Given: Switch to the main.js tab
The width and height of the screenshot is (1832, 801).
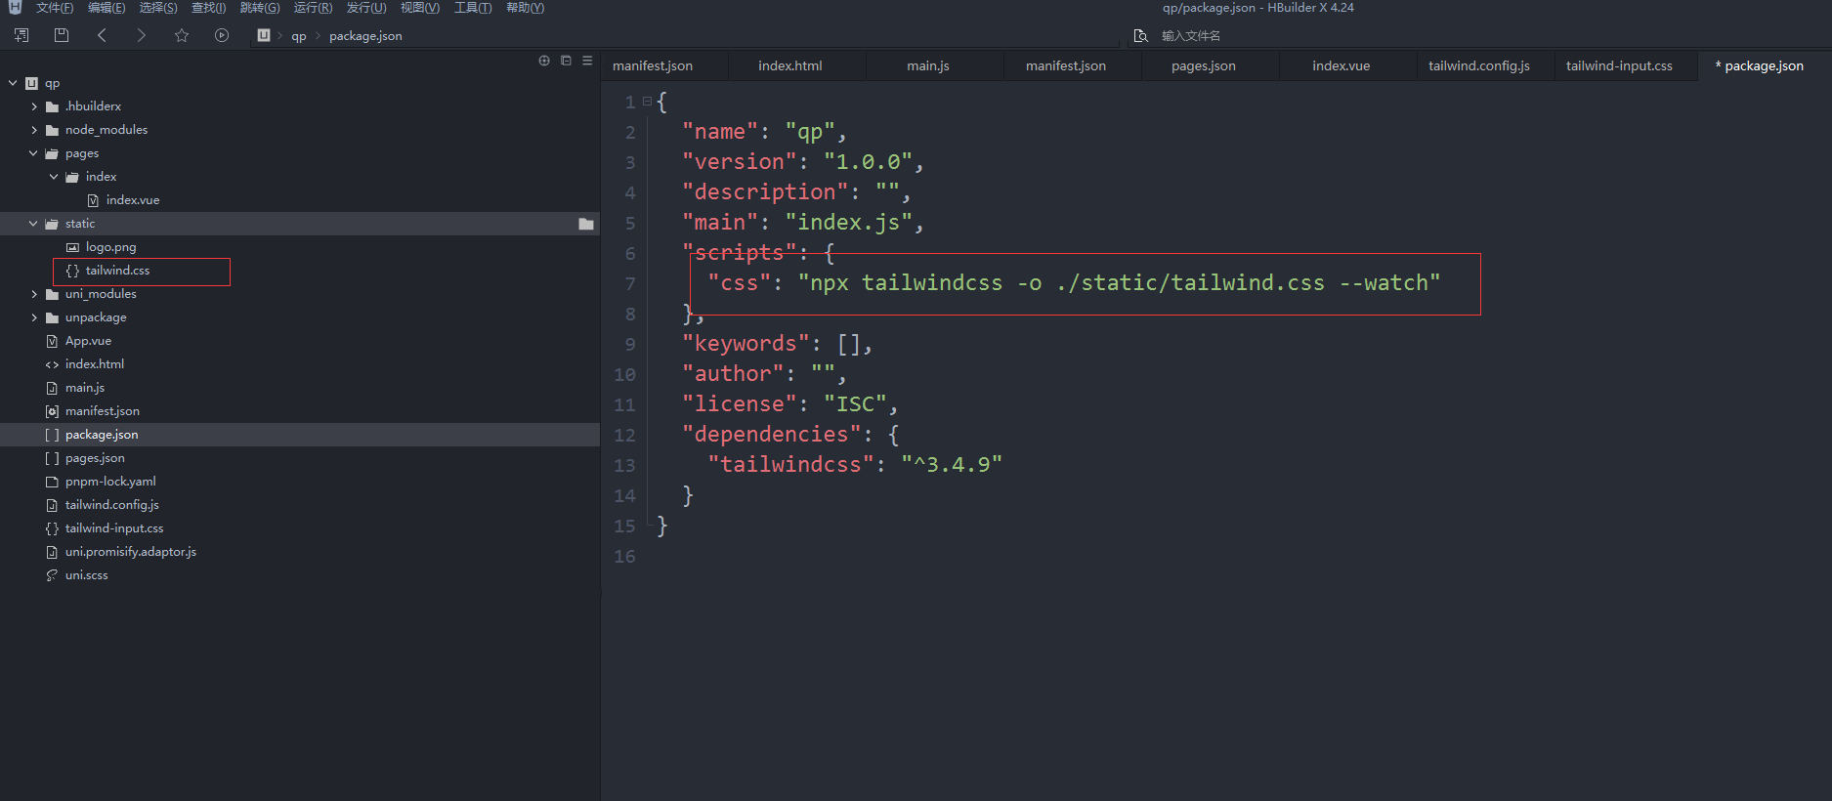Looking at the screenshot, I should click(x=928, y=66).
